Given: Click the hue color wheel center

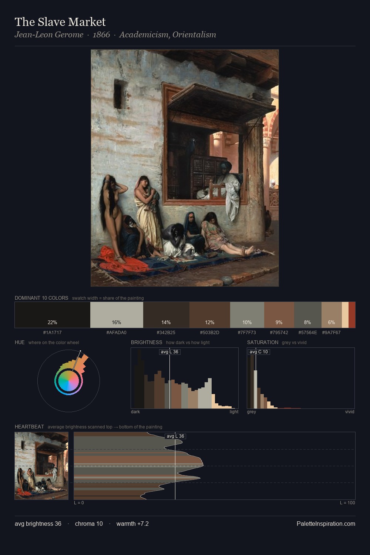Looking at the screenshot, I should click(x=68, y=381).
